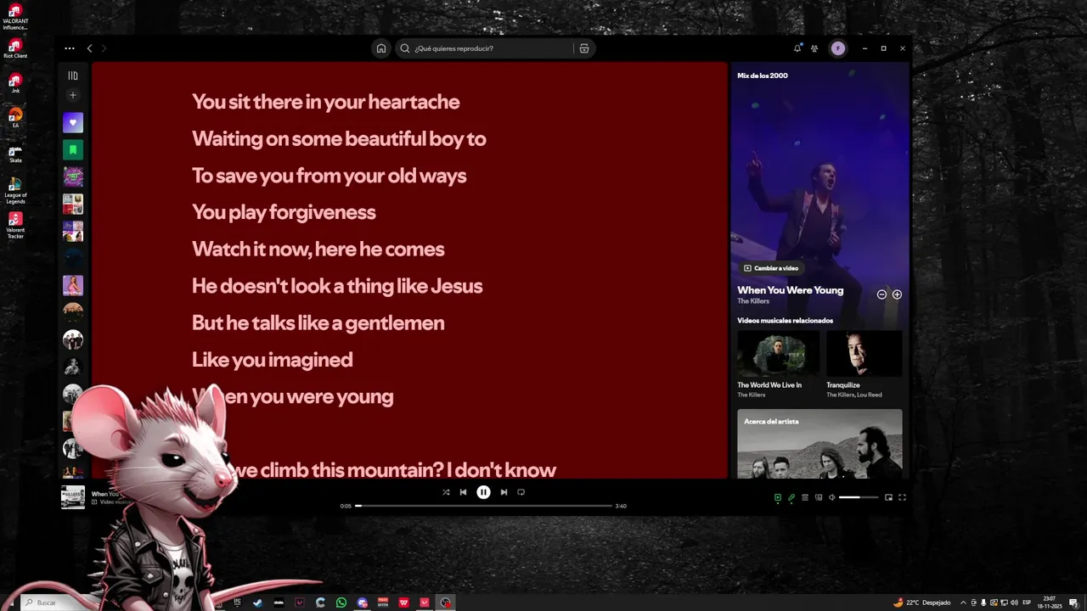Viewport: 1087px width, 611px height.
Task: Open EA desktop shortcut
Action: (15, 117)
